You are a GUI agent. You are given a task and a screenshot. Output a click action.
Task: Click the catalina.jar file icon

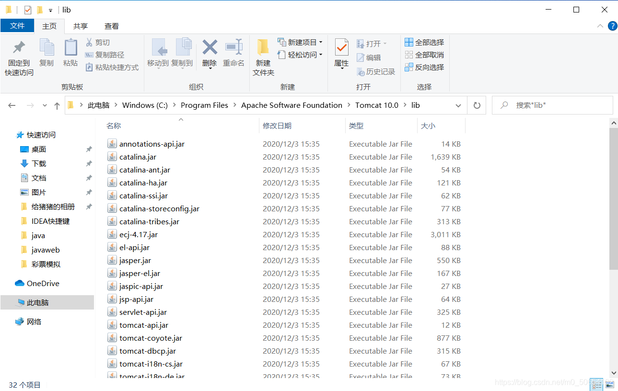point(112,157)
